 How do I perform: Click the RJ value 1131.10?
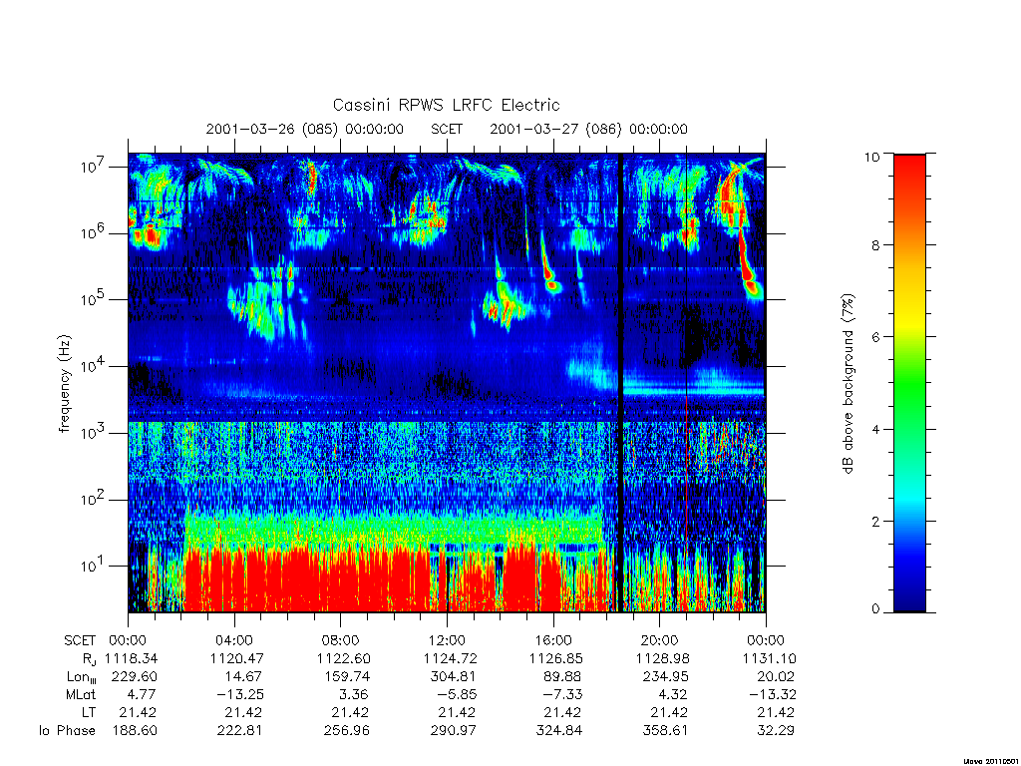point(769,658)
